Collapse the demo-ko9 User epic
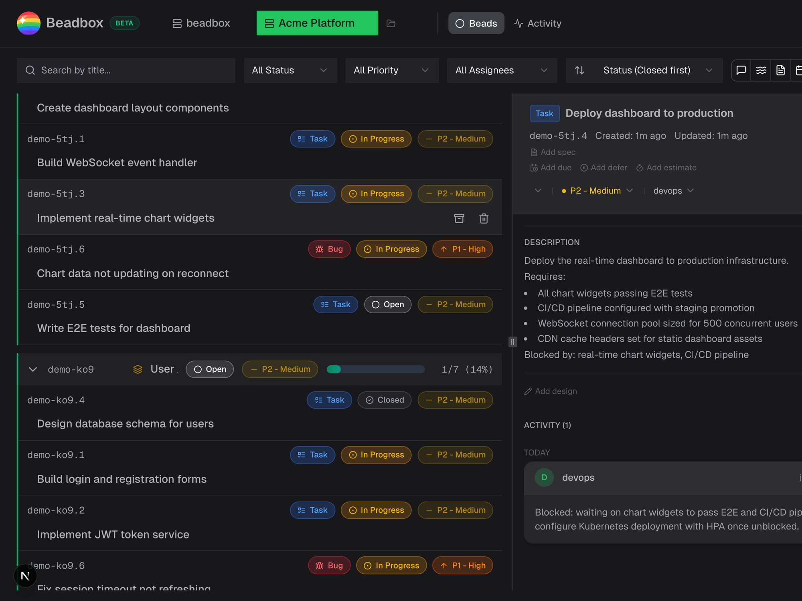Image resolution: width=802 pixels, height=601 pixels. click(x=32, y=369)
